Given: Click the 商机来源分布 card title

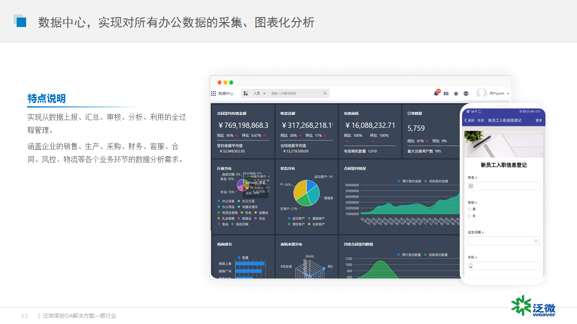Looking at the screenshot, I should point(291,244).
